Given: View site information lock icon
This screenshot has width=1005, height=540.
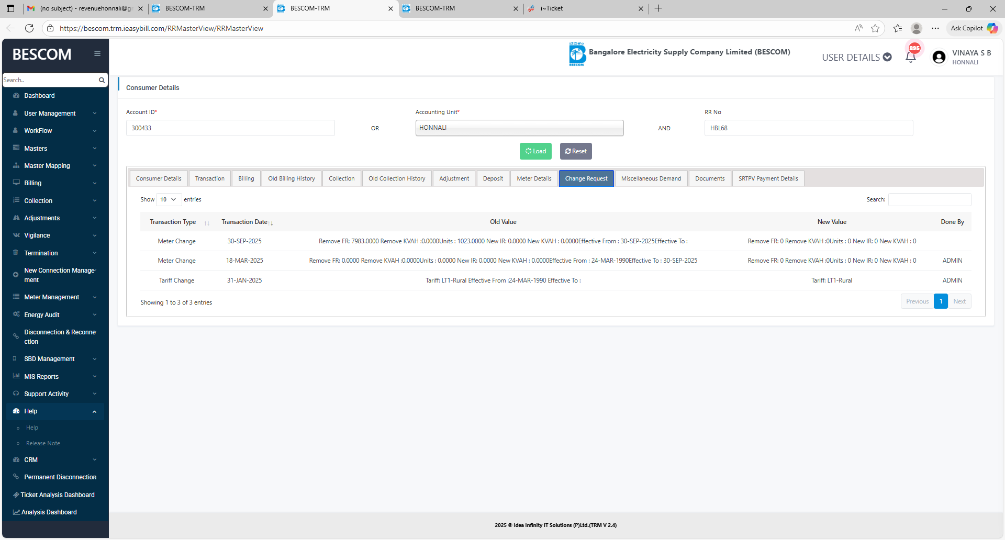Looking at the screenshot, I should click(x=50, y=28).
